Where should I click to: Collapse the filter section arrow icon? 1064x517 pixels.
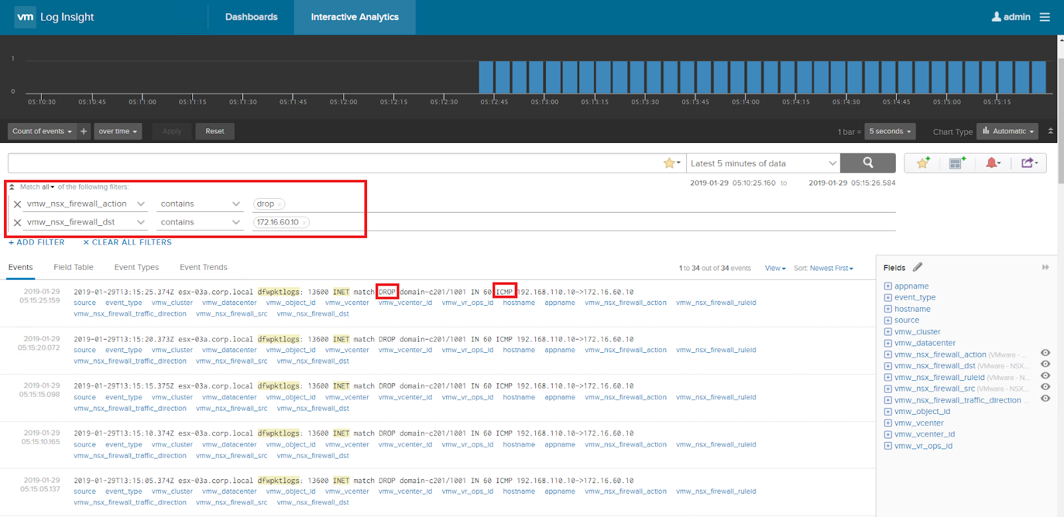[12, 187]
